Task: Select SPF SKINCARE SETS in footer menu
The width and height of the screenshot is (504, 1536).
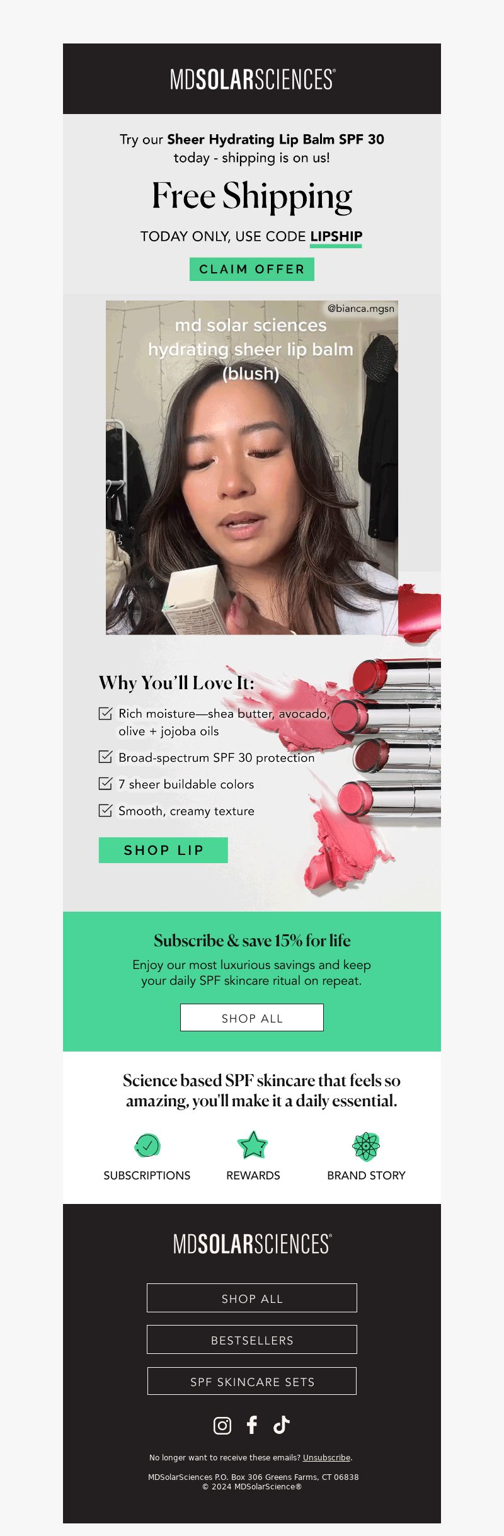Action: tap(252, 1381)
